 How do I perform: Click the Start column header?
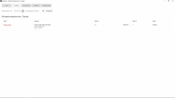(5, 21)
